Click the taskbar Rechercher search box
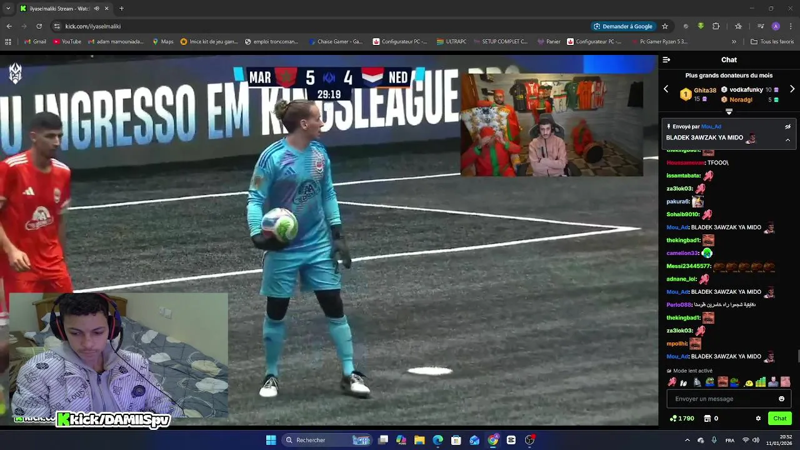800x450 pixels. tap(328, 440)
